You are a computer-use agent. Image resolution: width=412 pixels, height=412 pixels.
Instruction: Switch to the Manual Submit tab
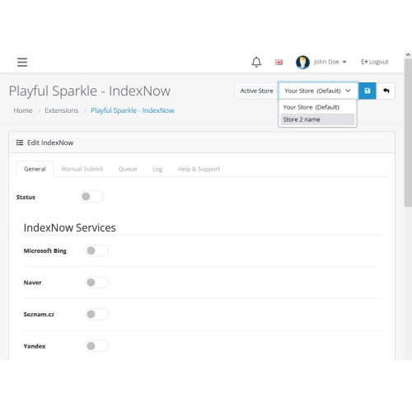point(82,169)
